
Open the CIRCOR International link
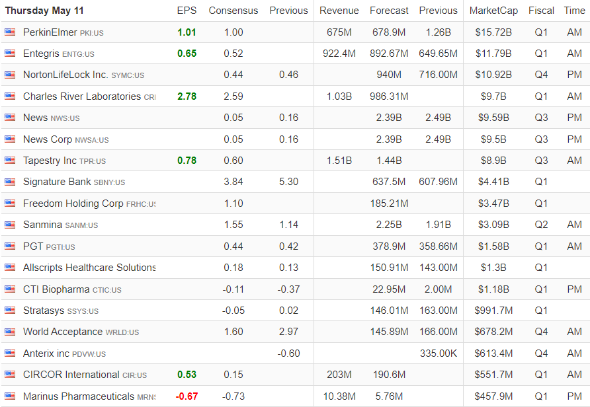coord(85,375)
